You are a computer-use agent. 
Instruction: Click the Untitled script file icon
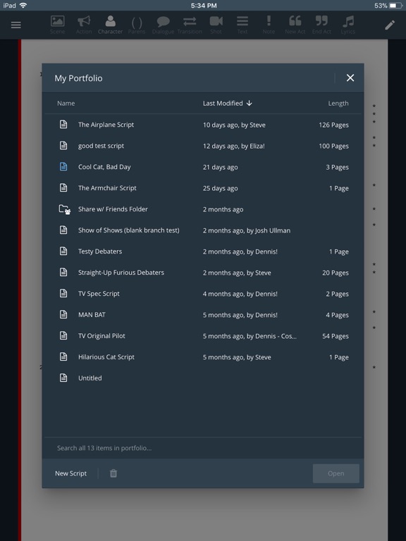pos(63,378)
